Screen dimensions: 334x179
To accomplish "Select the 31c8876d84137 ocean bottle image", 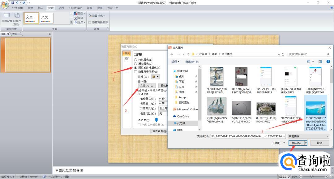I will pyautogui.click(x=316, y=113).
